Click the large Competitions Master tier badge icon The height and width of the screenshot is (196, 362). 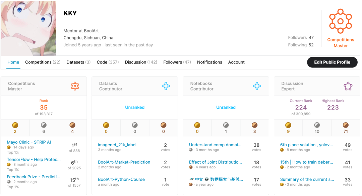[x=341, y=21]
